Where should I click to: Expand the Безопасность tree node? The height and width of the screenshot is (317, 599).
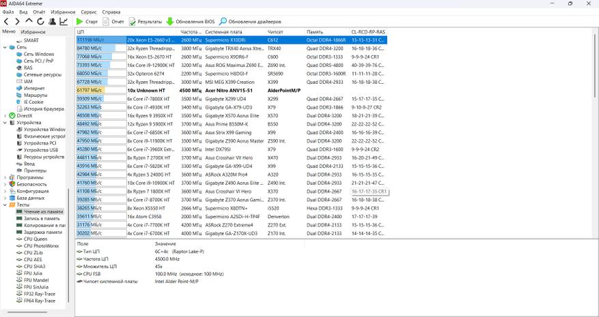click(5, 184)
